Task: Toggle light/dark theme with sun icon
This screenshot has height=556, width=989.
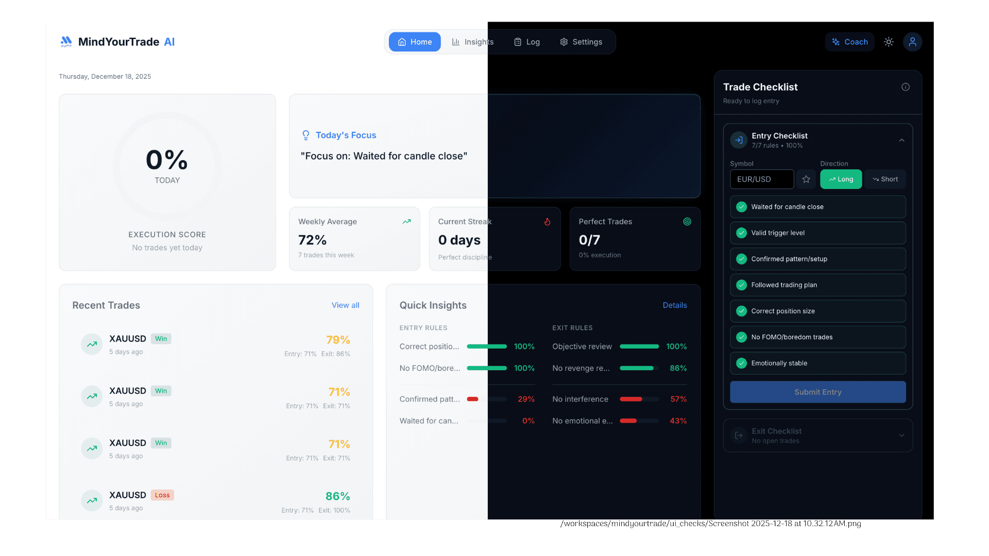Action: click(x=888, y=42)
